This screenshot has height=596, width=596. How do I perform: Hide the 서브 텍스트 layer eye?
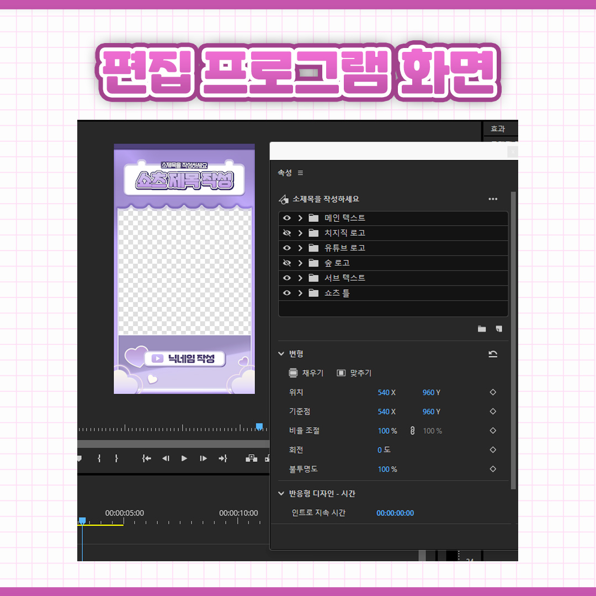point(287,278)
